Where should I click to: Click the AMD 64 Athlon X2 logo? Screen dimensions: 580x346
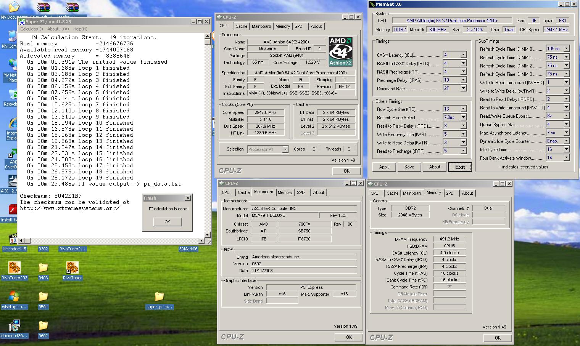pos(340,51)
